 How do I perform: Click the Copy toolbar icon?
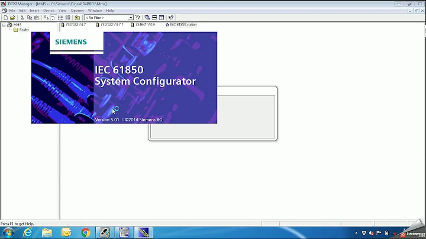point(30,18)
